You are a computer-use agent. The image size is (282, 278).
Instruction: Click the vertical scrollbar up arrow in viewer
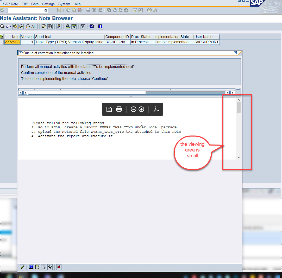[239, 100]
